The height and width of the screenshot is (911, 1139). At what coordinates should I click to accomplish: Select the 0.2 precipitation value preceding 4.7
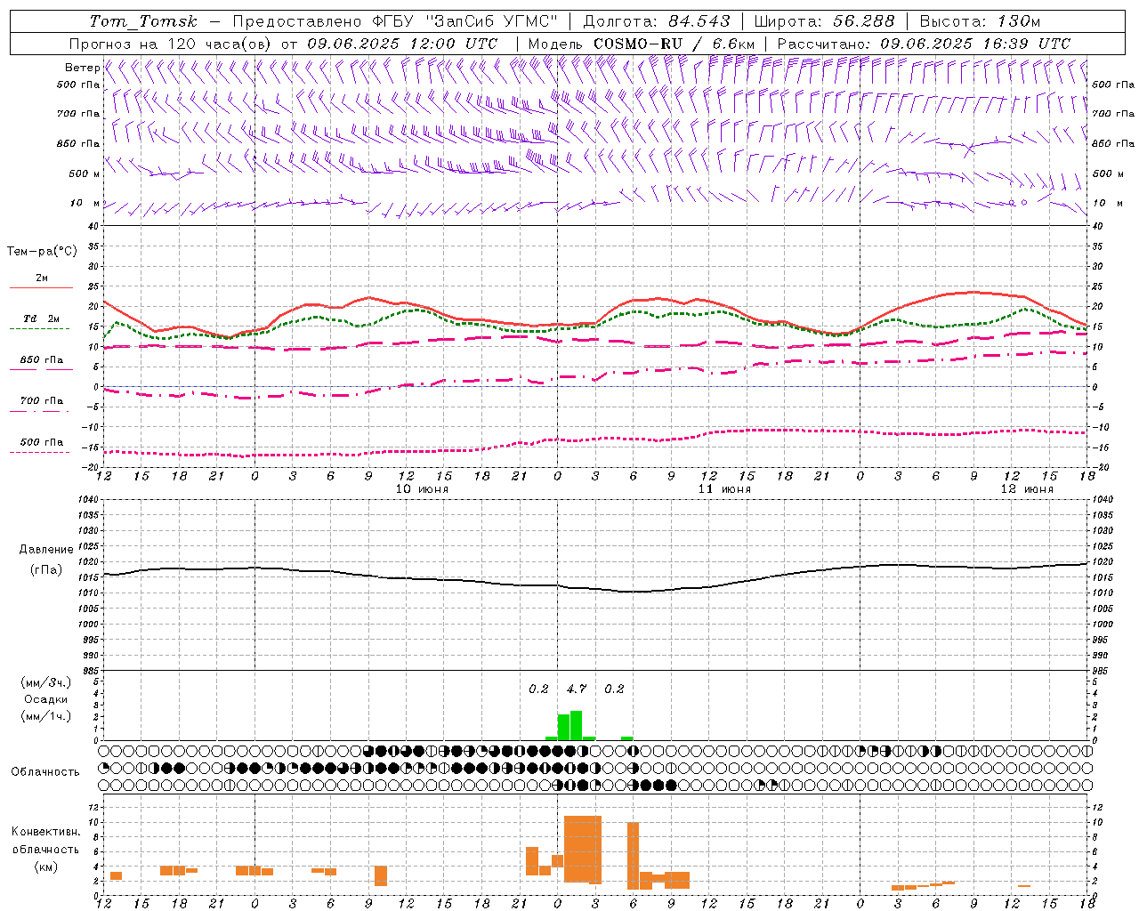coord(538,689)
